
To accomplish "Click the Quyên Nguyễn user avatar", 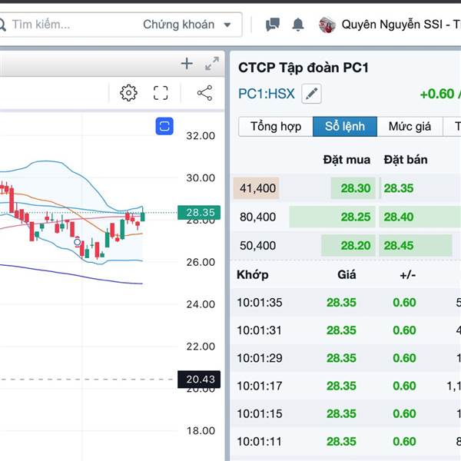I will coord(327,25).
